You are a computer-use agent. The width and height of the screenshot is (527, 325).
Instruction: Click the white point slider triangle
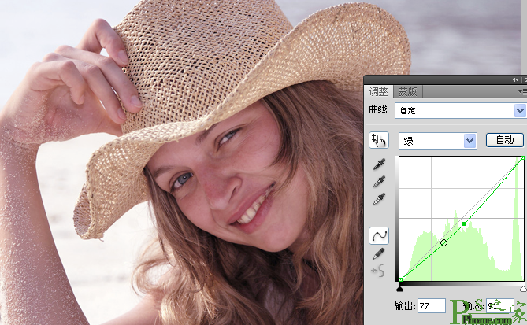(x=523, y=289)
